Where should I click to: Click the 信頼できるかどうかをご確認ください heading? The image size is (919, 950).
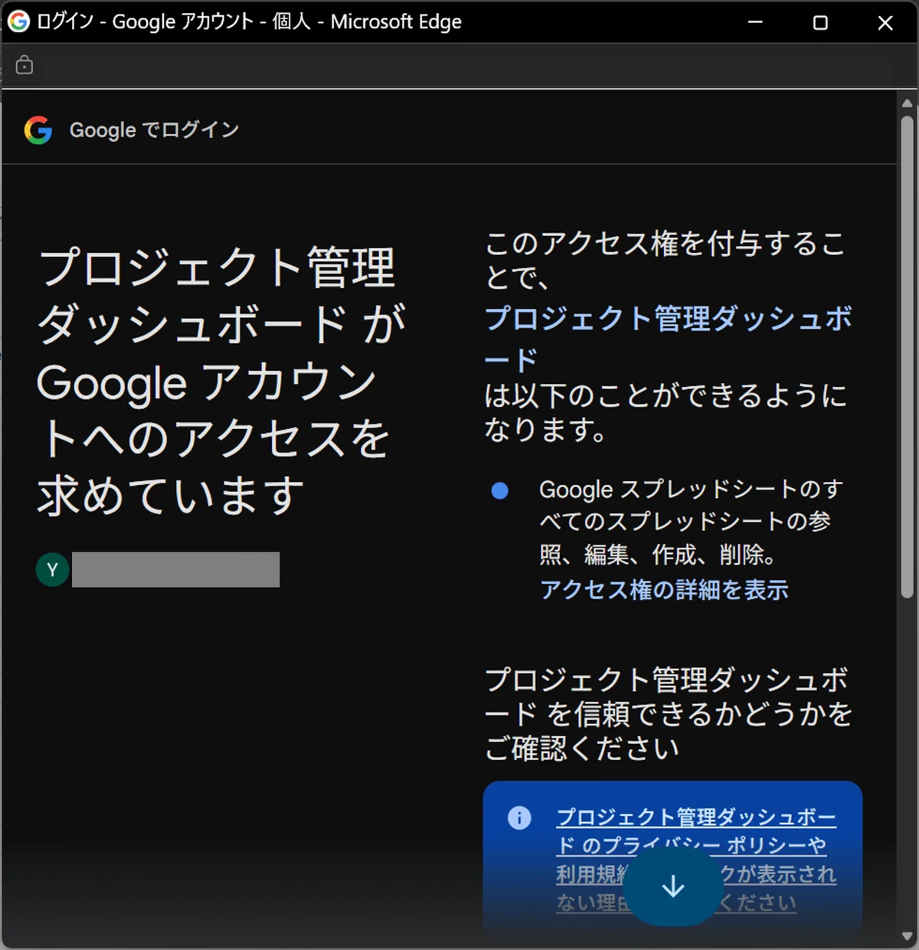pyautogui.click(x=669, y=713)
